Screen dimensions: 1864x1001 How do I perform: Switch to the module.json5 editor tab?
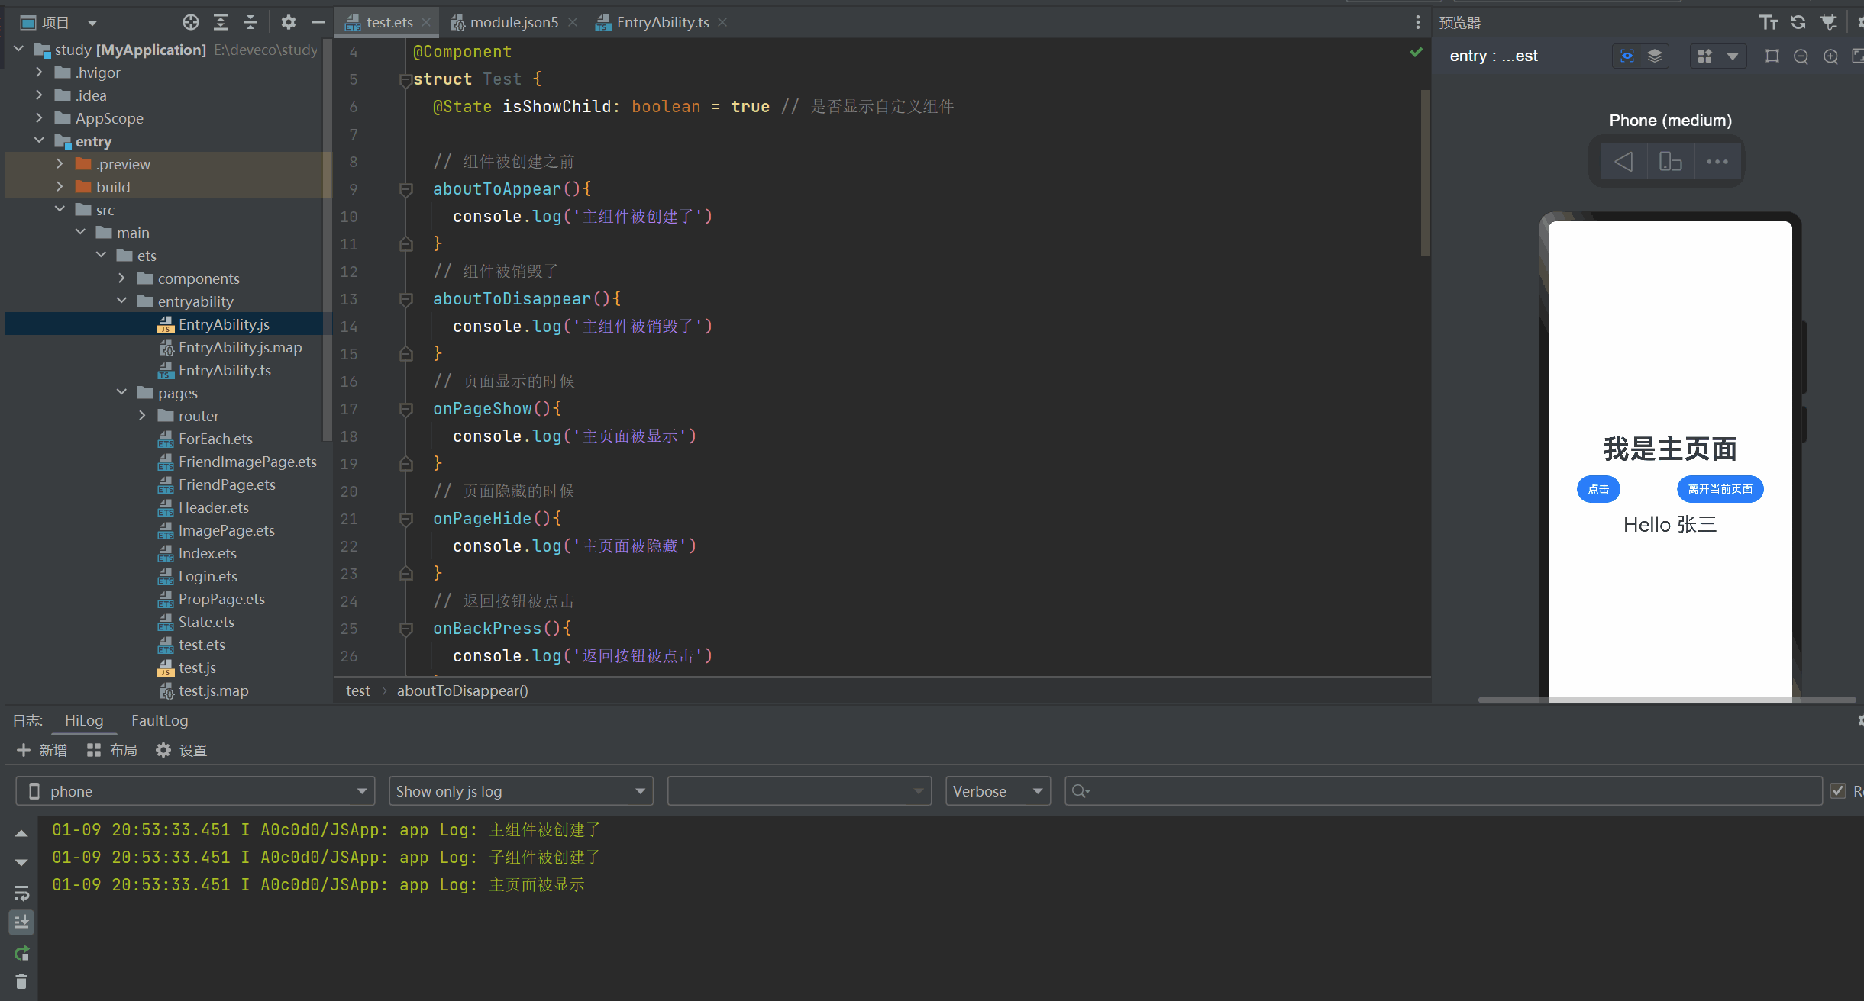[514, 23]
